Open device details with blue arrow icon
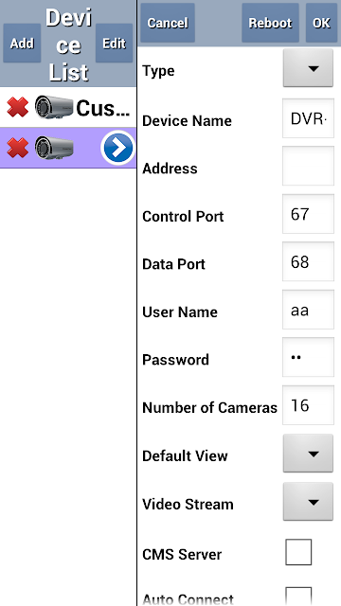Screen dimensions: 341x606 117,148
